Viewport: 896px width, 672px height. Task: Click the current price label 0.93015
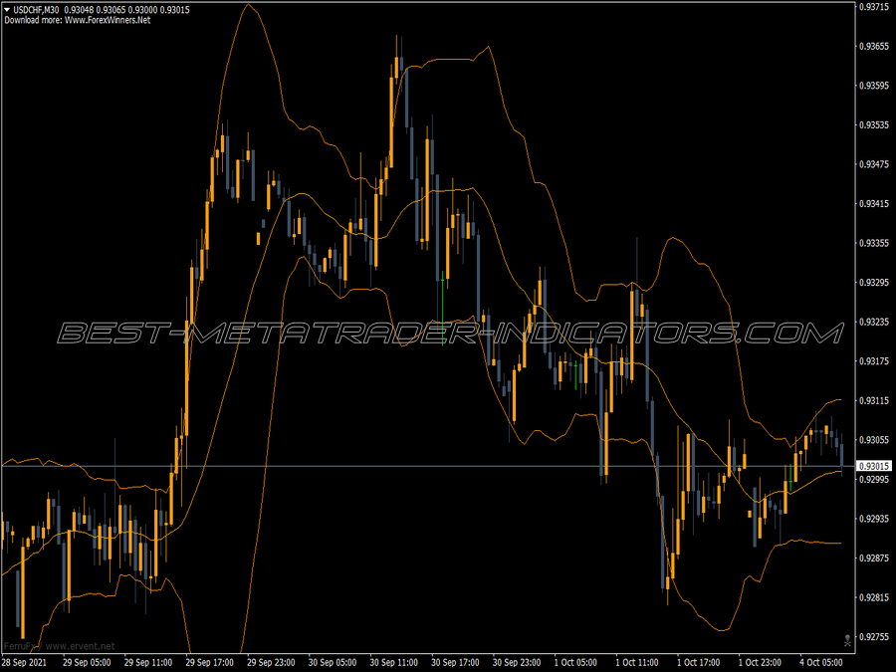pos(874,466)
